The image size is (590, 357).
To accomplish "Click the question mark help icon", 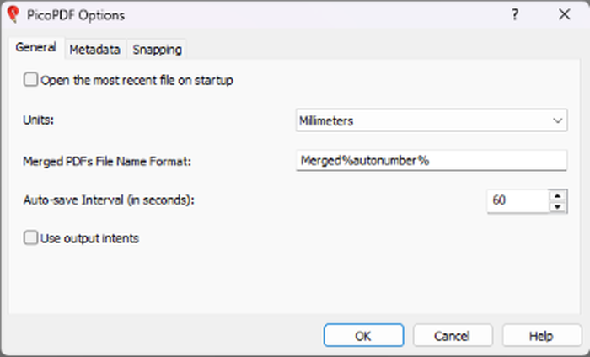I will pos(515,14).
